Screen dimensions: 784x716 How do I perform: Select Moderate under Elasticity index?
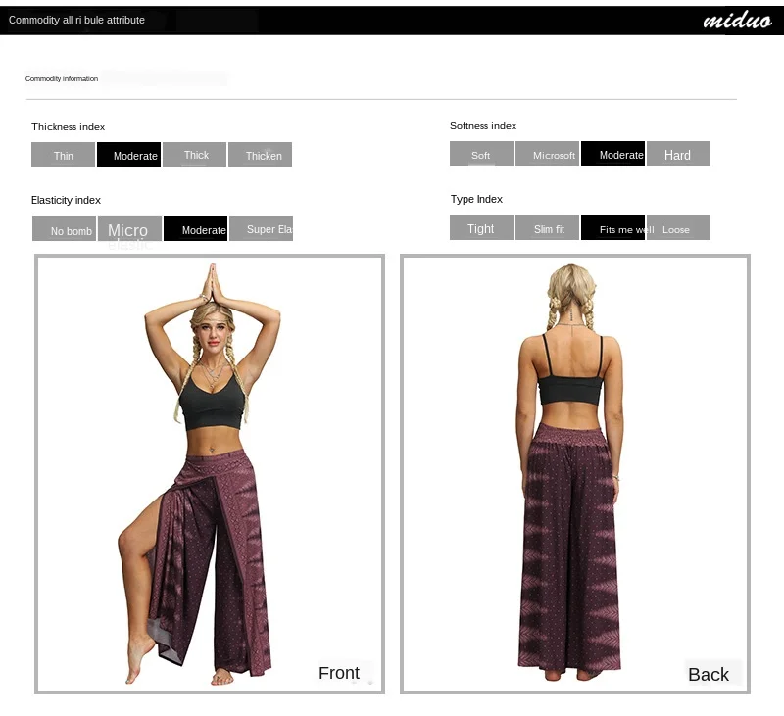[195, 229]
